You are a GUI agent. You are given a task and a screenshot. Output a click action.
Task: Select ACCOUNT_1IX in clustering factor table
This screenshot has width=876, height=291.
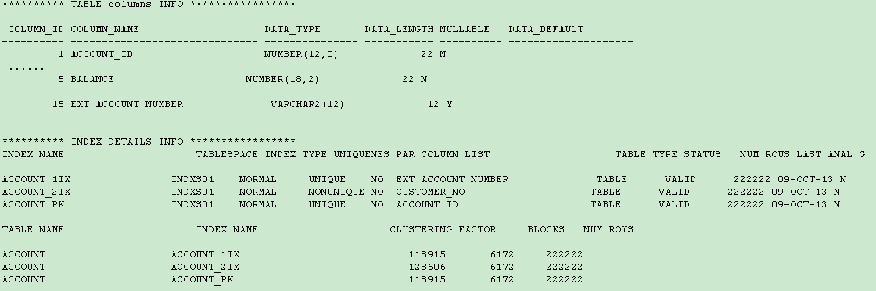(205, 254)
